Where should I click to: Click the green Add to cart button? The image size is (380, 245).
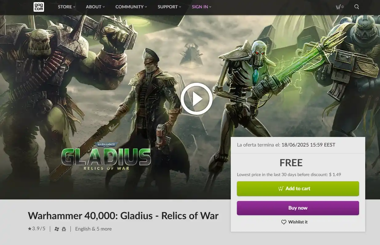[x=298, y=189]
